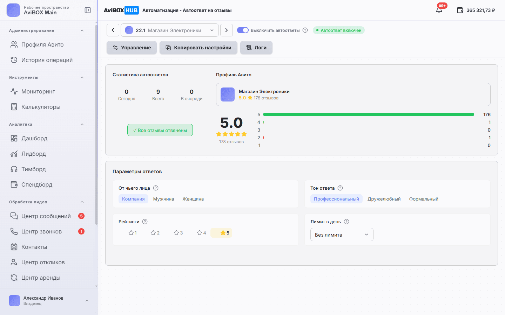The height and width of the screenshot is (315, 505).
Task: Click the 4-star rating bar marker
Action: [264, 122]
